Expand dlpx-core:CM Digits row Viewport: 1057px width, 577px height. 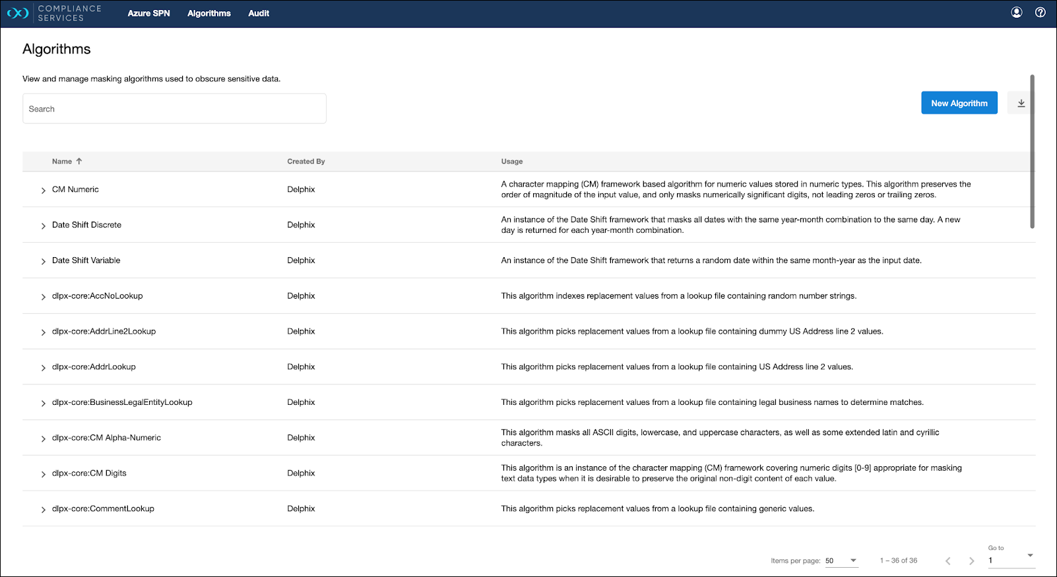(x=44, y=474)
